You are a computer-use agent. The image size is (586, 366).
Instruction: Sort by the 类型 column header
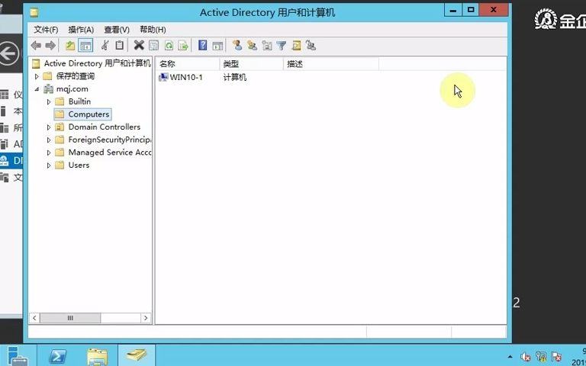coord(252,64)
